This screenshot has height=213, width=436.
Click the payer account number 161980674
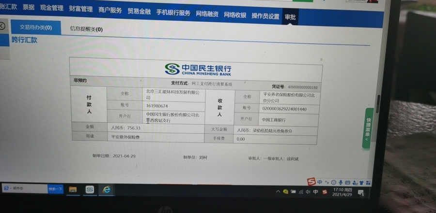[x=157, y=106]
